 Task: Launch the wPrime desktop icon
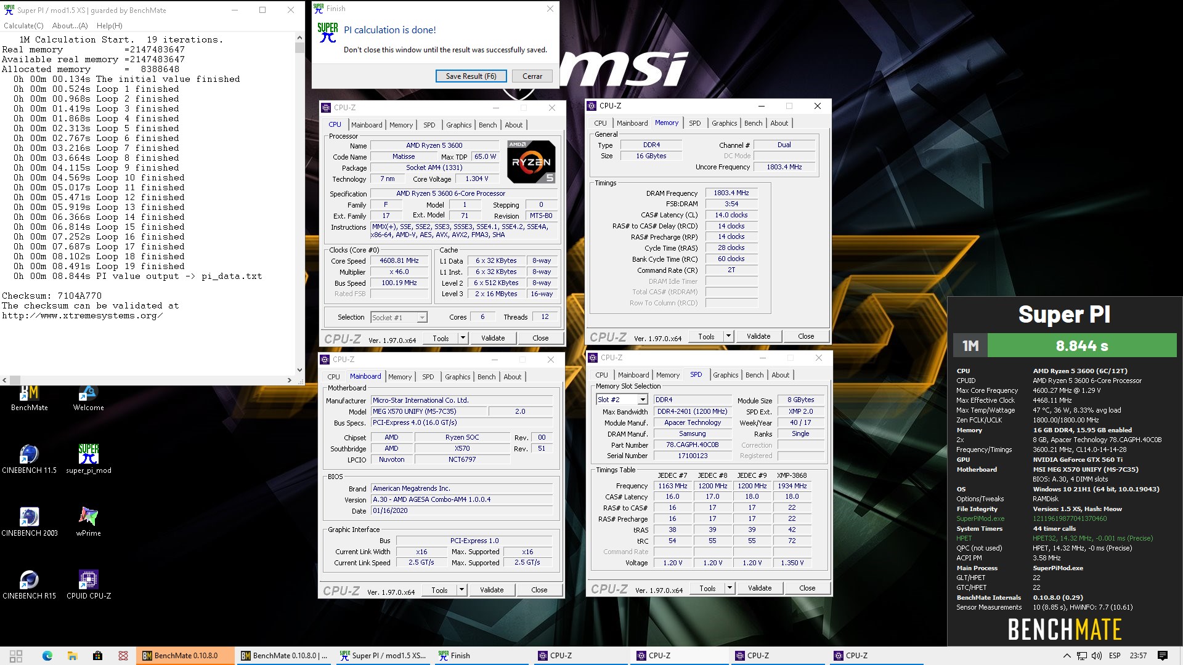click(x=88, y=522)
